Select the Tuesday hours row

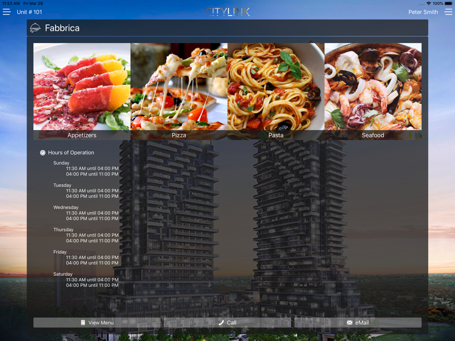click(86, 191)
